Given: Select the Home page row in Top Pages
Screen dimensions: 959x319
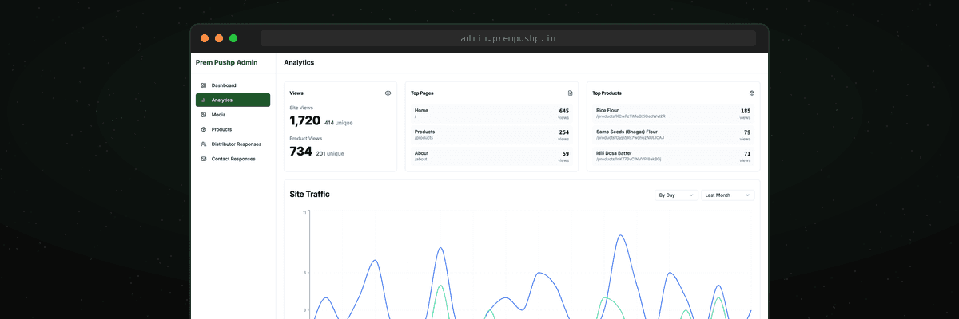Looking at the screenshot, I should point(491,113).
